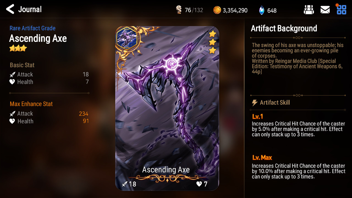Tap the lightning Artifact Skill icon
This screenshot has height=198, width=352.
tap(255, 103)
